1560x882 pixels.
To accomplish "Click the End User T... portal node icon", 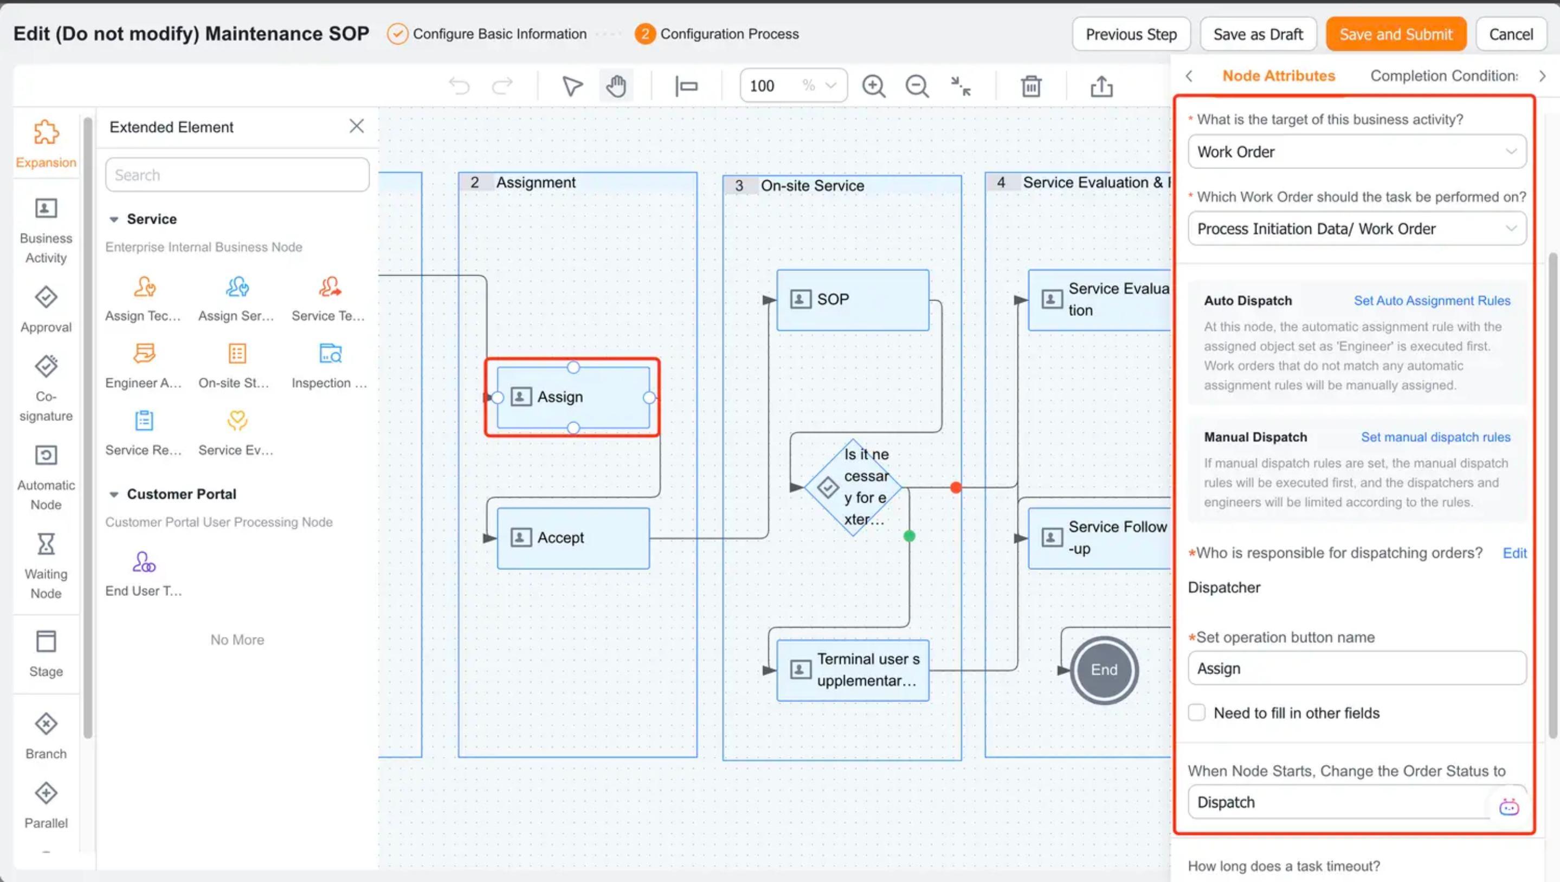I will coord(144,562).
